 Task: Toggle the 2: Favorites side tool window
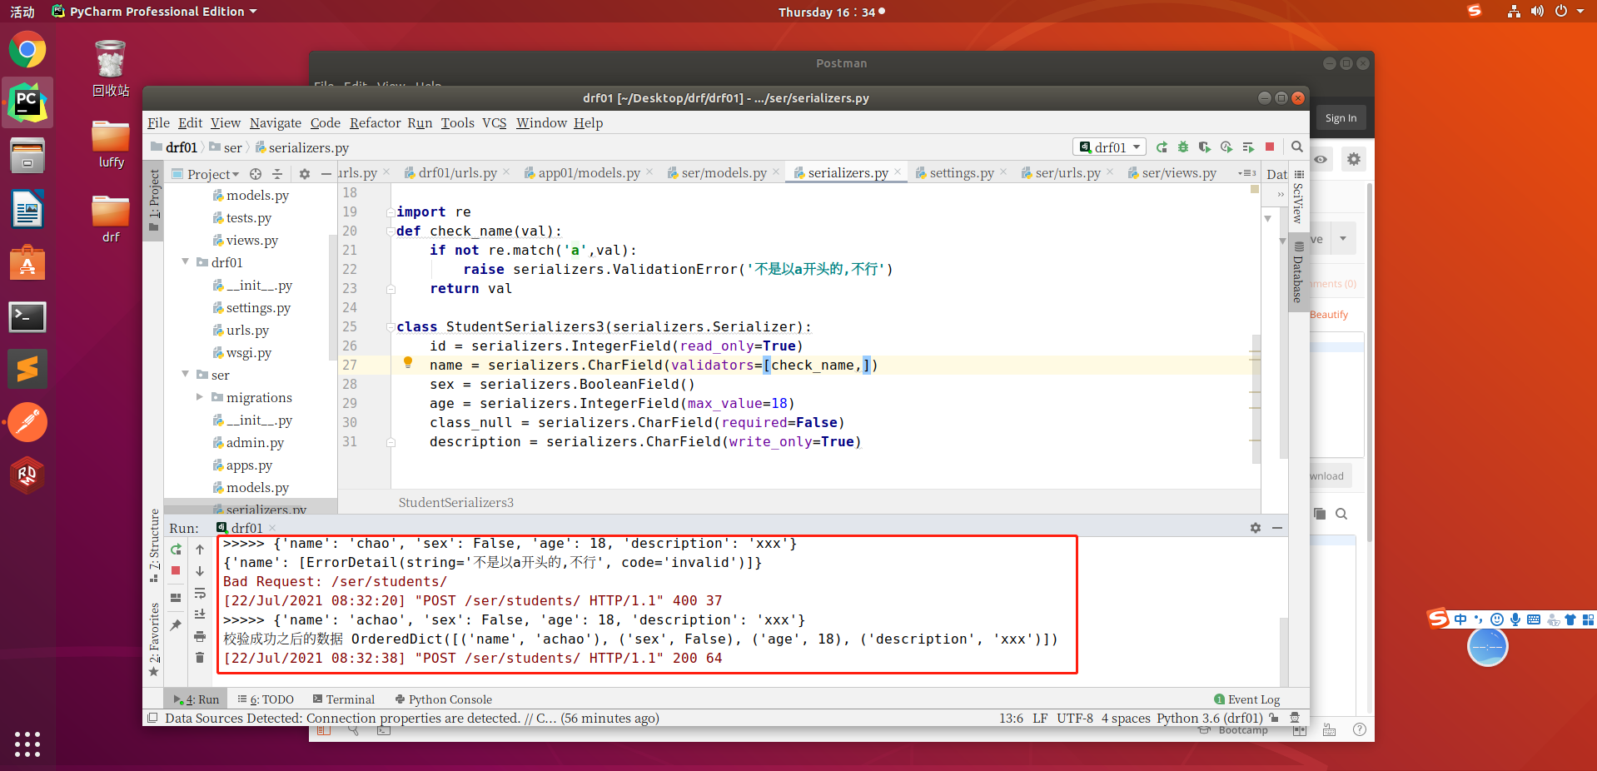click(x=154, y=639)
